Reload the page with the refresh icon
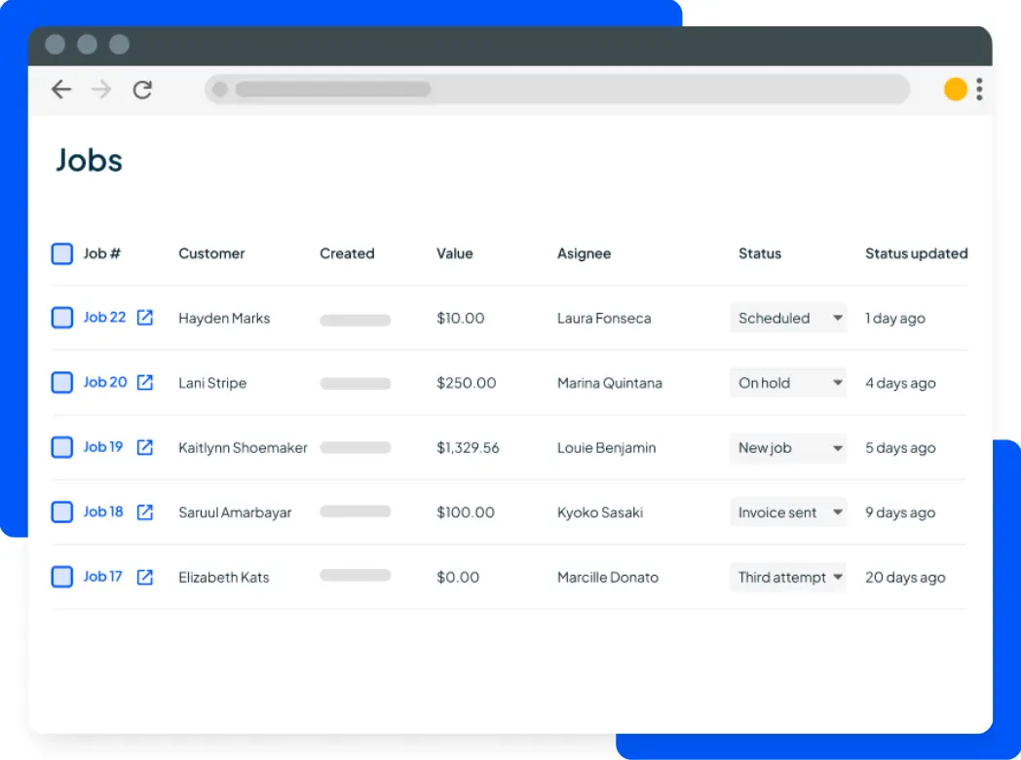 coord(143,90)
